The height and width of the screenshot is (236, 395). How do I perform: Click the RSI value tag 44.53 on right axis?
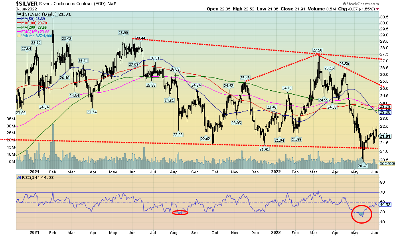tap(385, 204)
